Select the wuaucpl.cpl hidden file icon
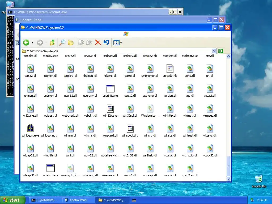 70,168
